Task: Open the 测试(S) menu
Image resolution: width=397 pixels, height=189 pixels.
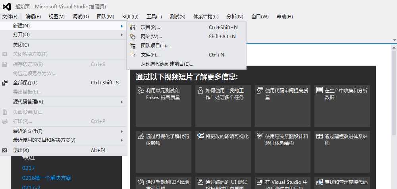Action: pyautogui.click(x=177, y=17)
